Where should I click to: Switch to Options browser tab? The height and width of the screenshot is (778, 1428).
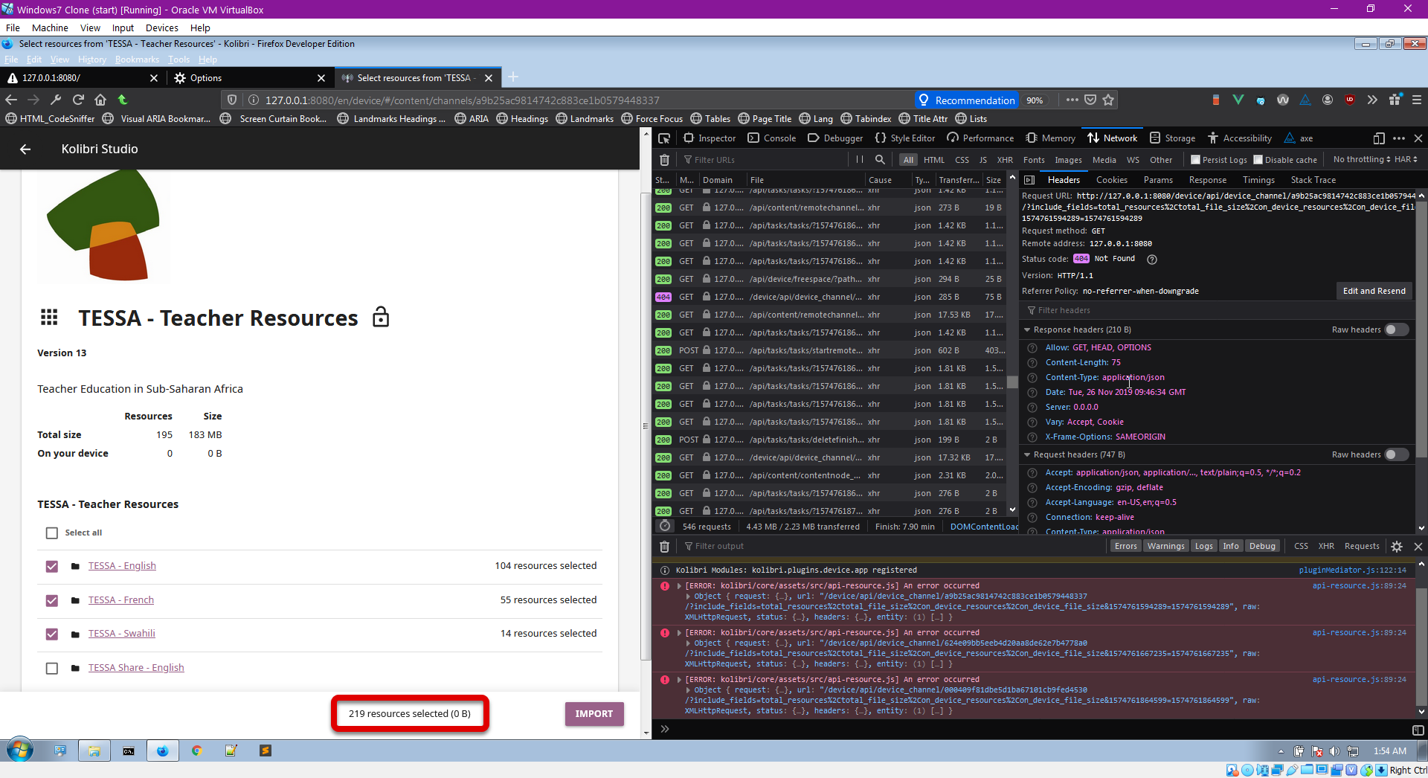click(249, 78)
